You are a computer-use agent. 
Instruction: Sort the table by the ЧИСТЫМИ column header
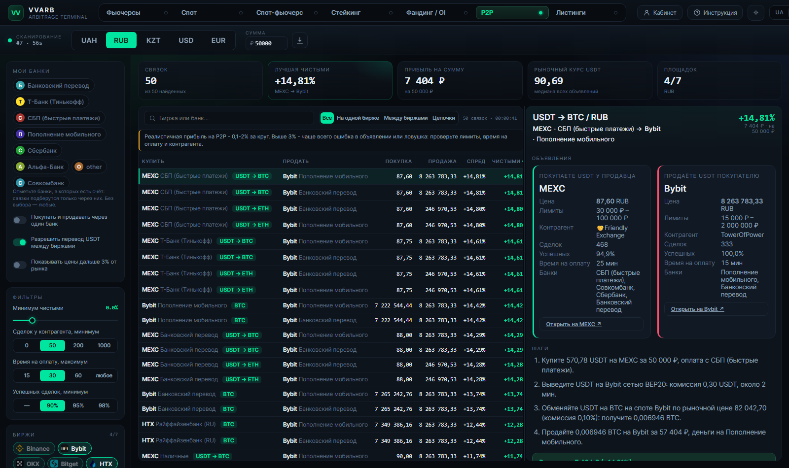(507, 162)
